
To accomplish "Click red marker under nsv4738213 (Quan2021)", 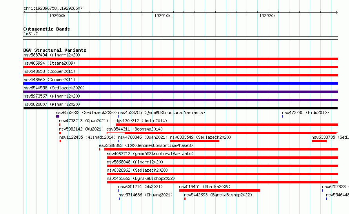I will 60,125.
